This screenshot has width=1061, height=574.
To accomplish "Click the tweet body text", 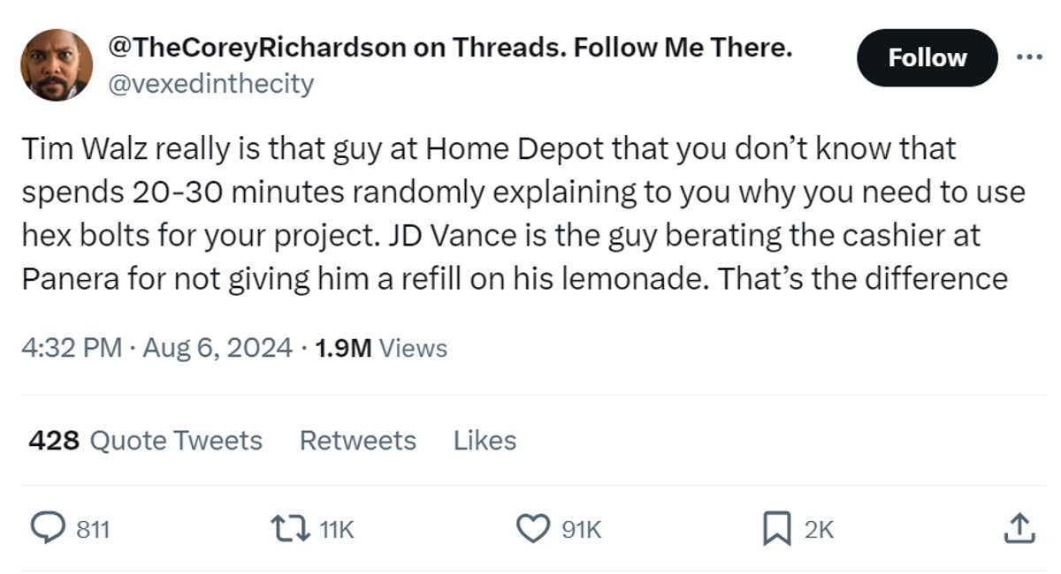I will pyautogui.click(x=522, y=214).
